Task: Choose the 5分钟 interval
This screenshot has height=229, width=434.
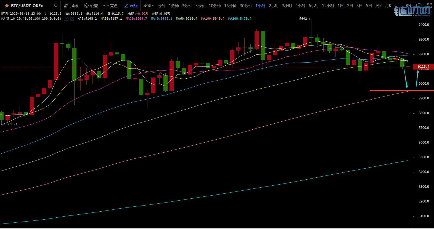Action: coord(200,6)
